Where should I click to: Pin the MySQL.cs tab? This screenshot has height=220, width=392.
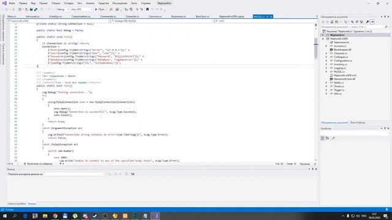[x=267, y=16]
